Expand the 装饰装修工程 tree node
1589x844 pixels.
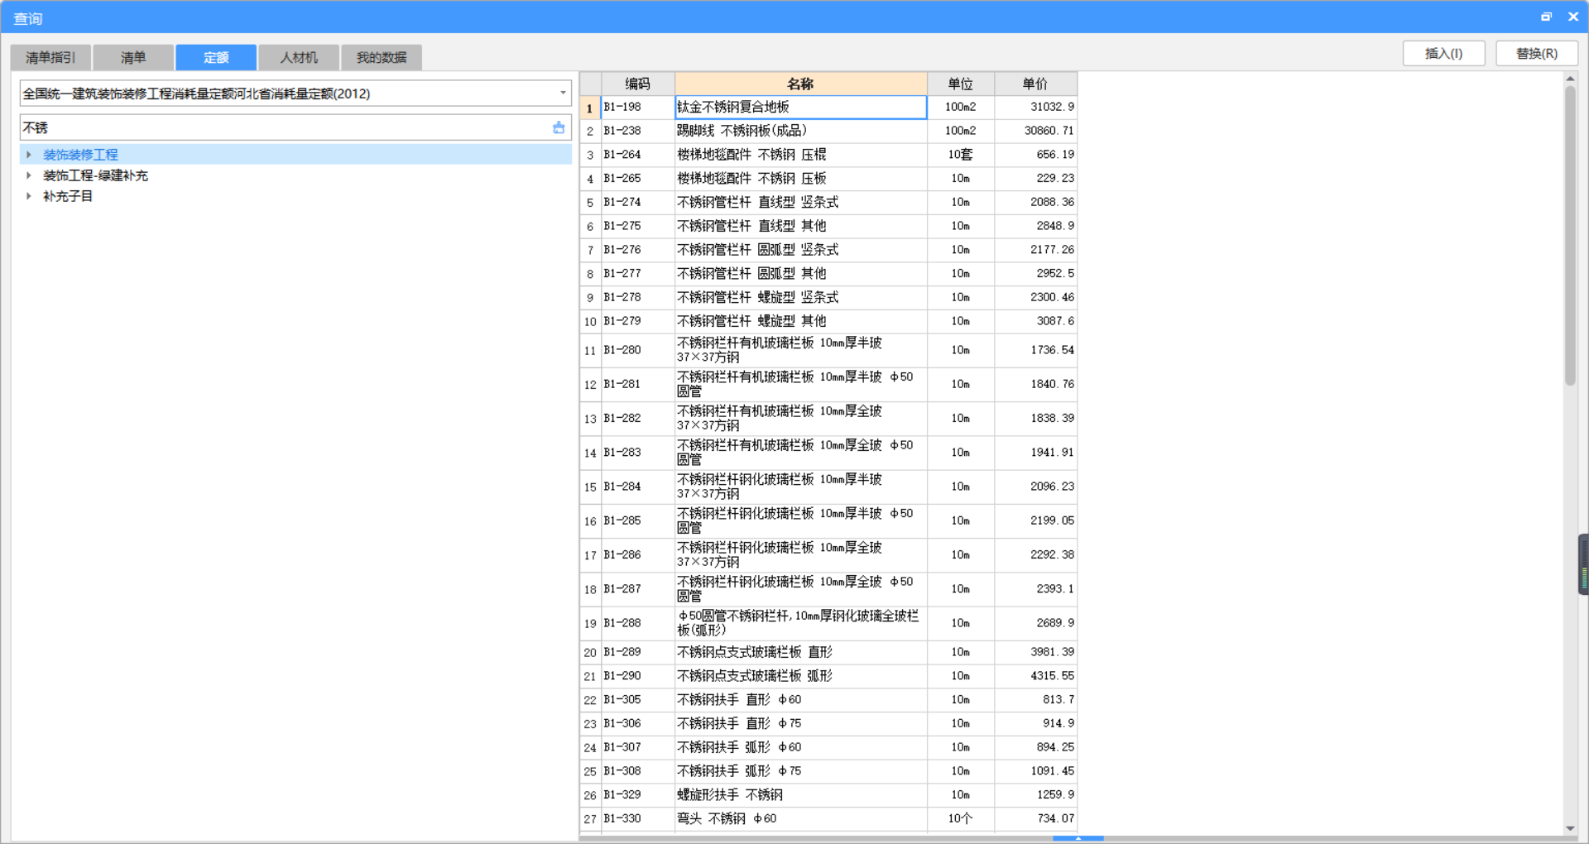point(29,155)
